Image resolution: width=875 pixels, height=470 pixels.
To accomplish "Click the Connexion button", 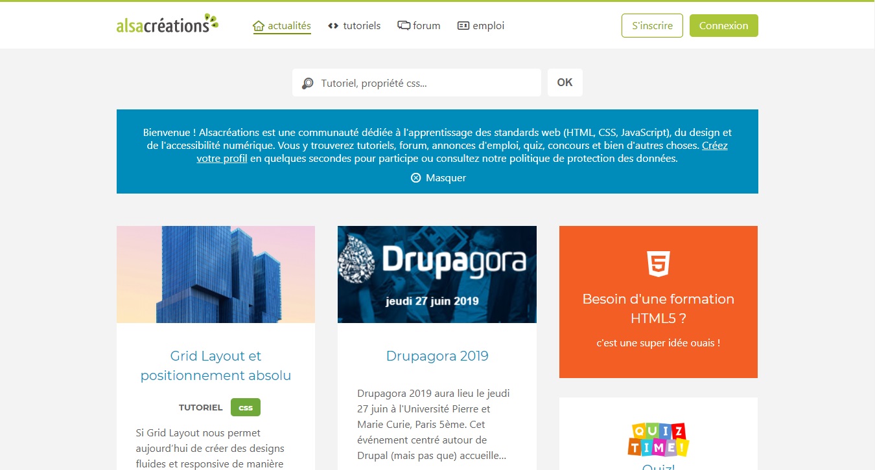I will click(724, 26).
